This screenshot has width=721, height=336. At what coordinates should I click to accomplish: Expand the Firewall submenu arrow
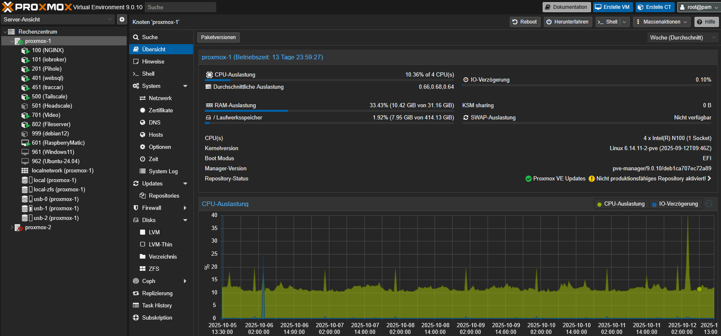click(185, 208)
